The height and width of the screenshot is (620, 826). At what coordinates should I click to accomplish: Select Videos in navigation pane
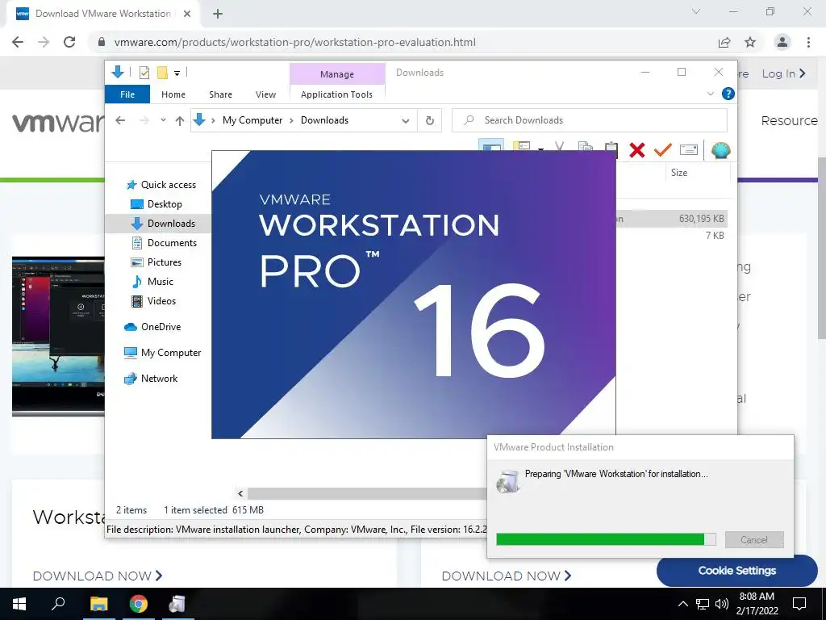click(x=161, y=301)
